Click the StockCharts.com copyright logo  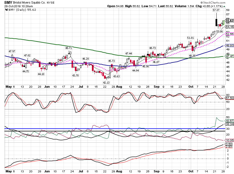(213, 2)
